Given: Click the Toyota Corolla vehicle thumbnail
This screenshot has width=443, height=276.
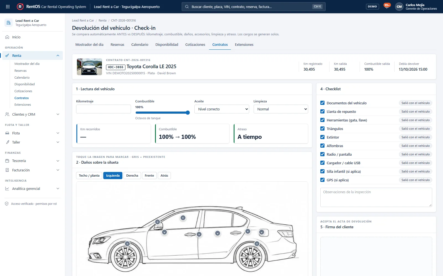Looking at the screenshot, I should [89, 67].
